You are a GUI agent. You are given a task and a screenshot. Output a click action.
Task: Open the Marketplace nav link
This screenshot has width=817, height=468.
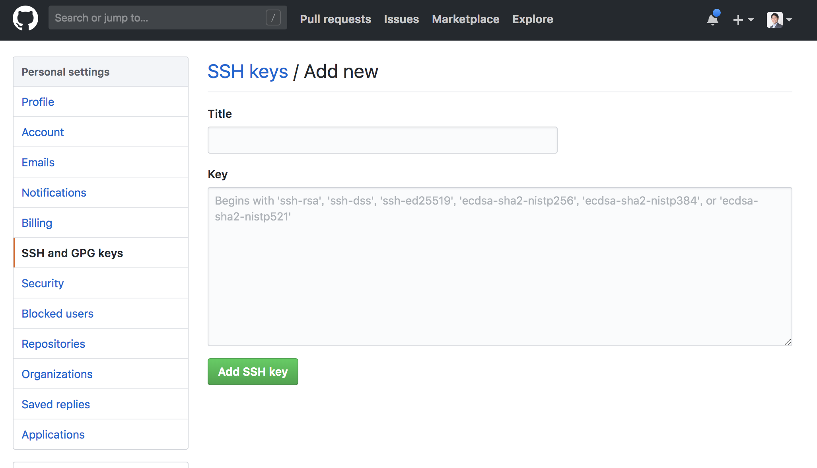465,19
